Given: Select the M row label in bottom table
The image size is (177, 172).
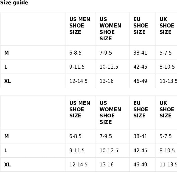Looking at the screenshot, I should [7, 136].
